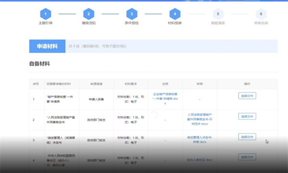Click the 政府部门核发 source cell in row 2
288x173 pixels.
(96, 120)
